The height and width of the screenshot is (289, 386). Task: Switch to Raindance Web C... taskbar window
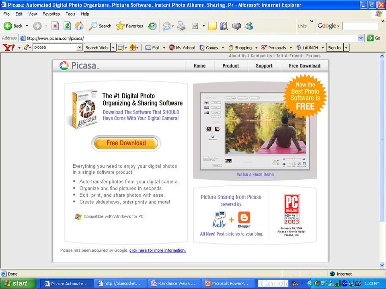pos(175,284)
